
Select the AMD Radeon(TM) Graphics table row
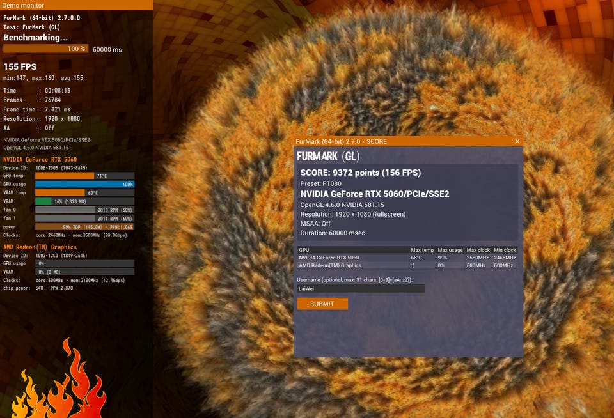tap(407, 265)
